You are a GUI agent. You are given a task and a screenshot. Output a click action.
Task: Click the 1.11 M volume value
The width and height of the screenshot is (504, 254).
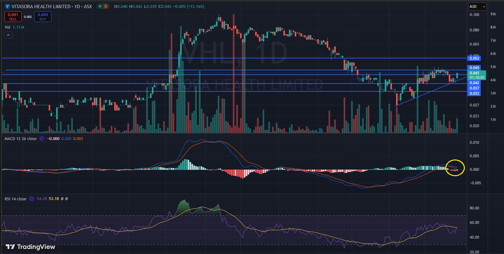(19, 27)
